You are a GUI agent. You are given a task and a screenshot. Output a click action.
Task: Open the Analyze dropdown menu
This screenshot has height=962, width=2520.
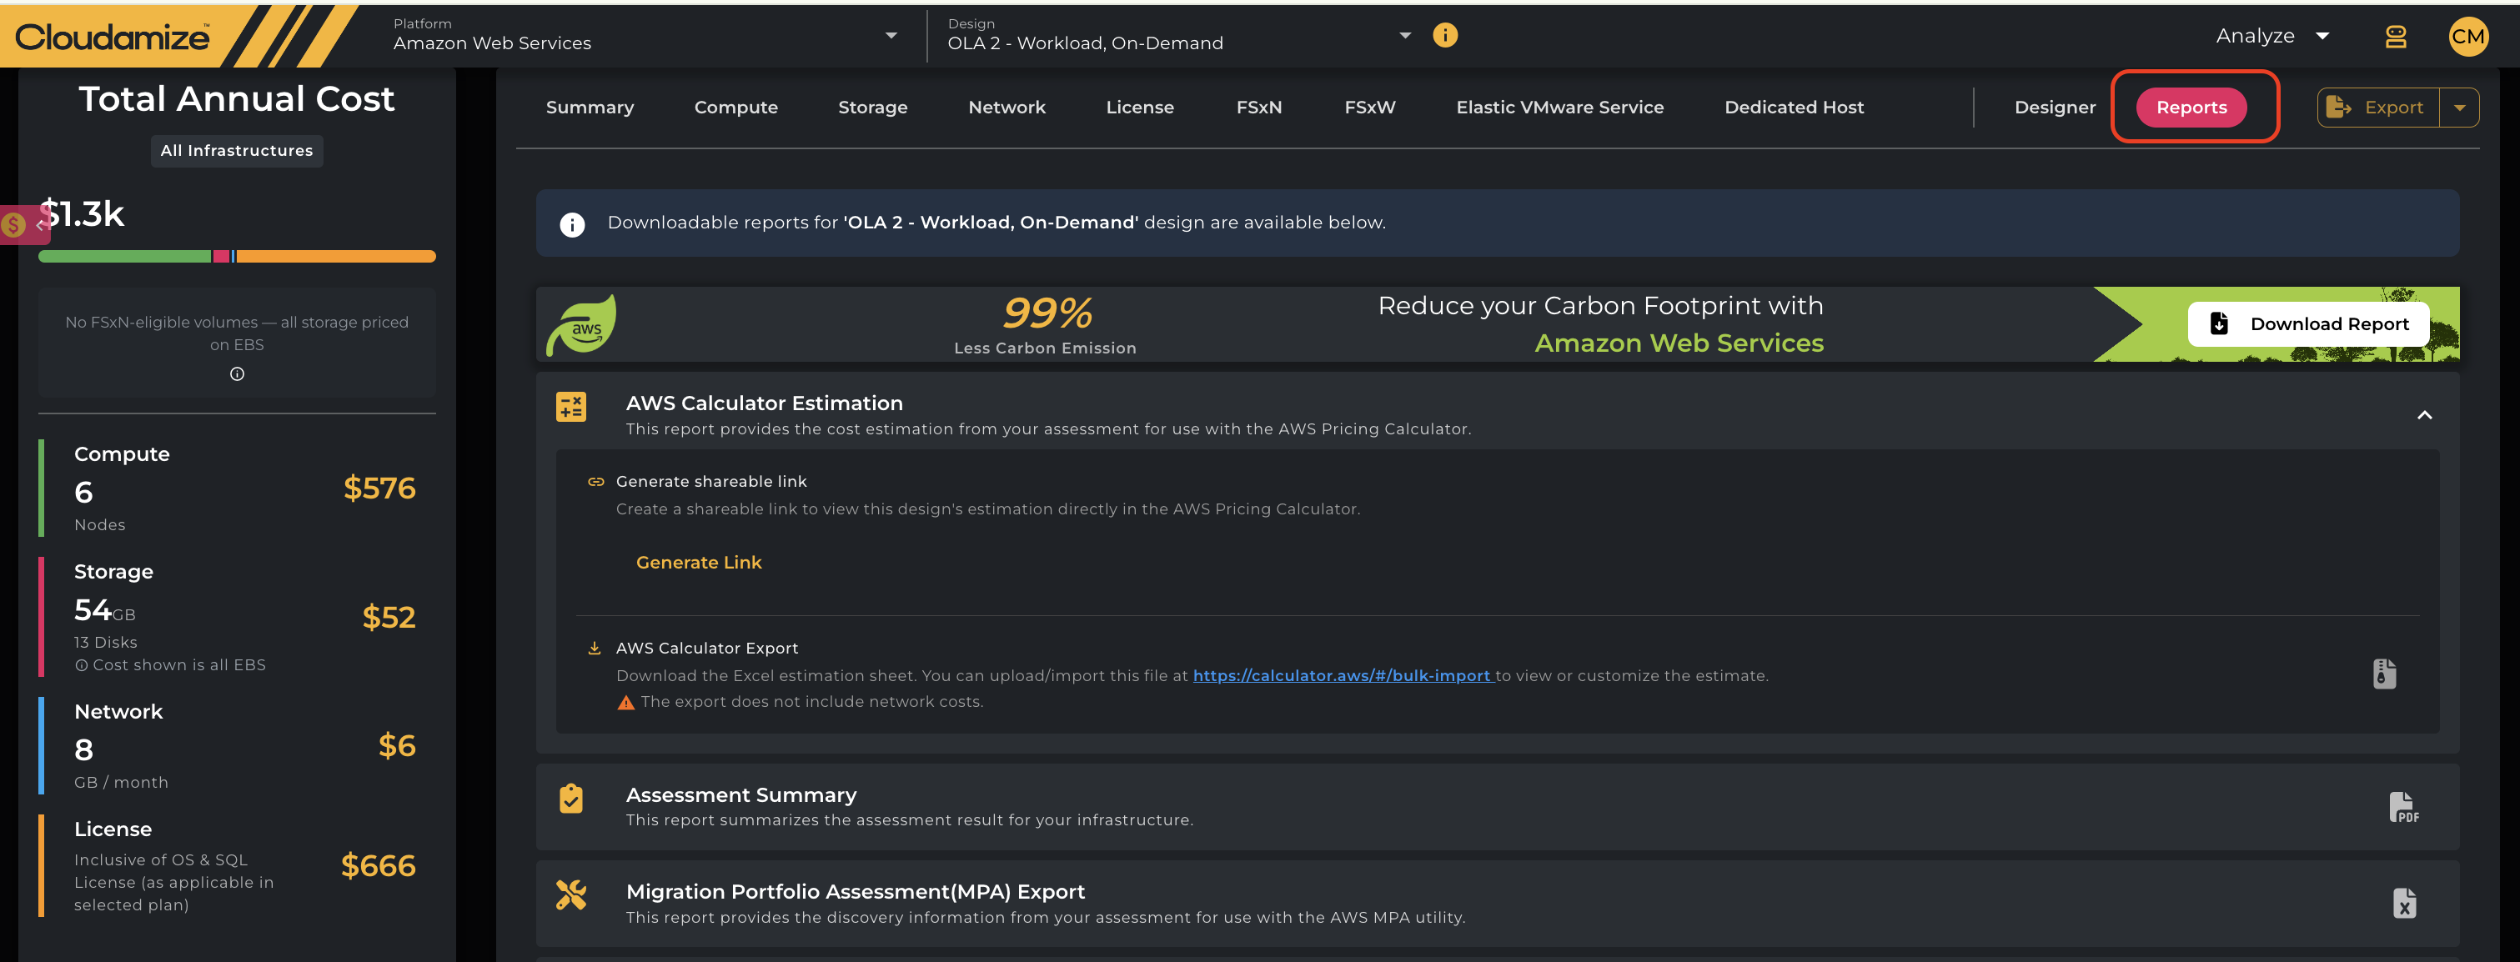(x=2272, y=36)
